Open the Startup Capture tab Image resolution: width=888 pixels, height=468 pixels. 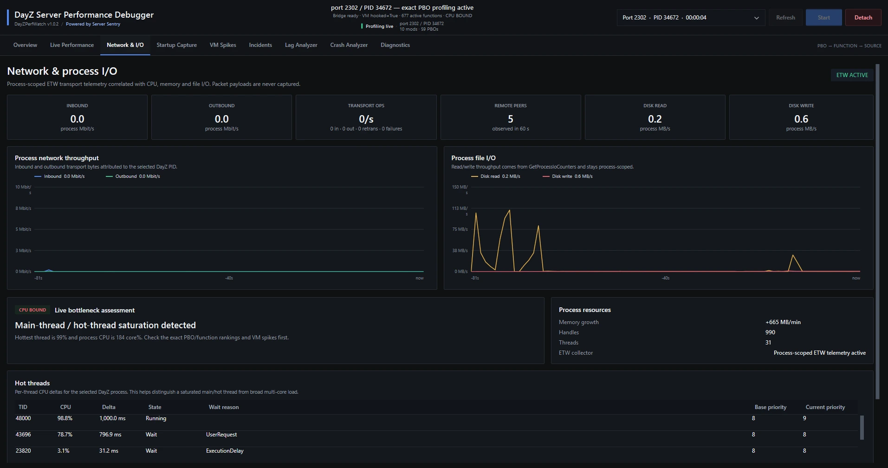pos(176,45)
